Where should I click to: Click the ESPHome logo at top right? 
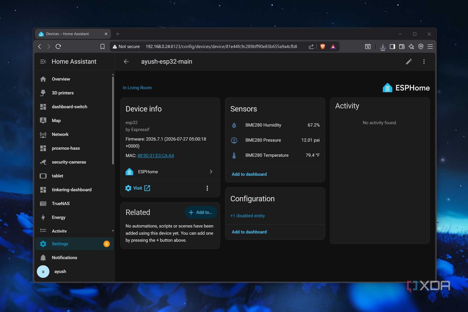pos(406,88)
